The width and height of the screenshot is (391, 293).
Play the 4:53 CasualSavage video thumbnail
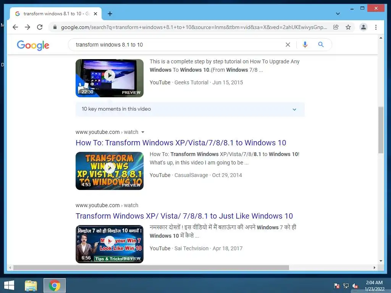pyautogui.click(x=110, y=171)
